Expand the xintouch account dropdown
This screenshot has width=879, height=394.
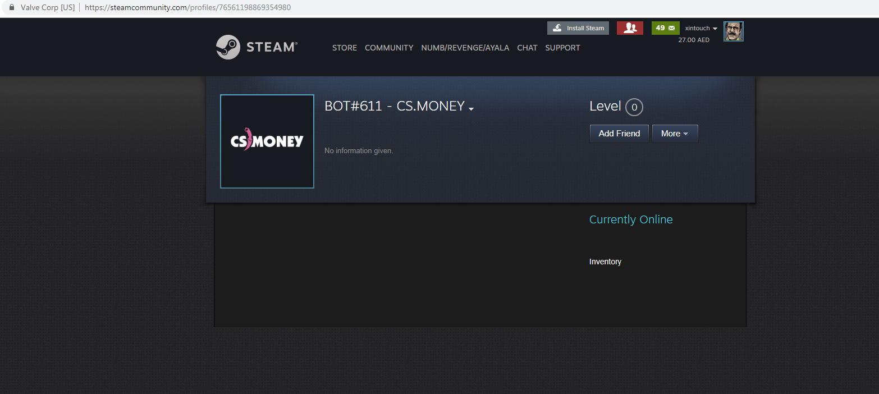[701, 28]
